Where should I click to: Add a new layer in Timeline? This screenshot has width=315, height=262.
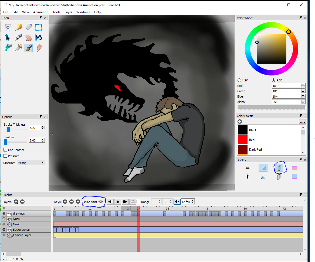16,202
